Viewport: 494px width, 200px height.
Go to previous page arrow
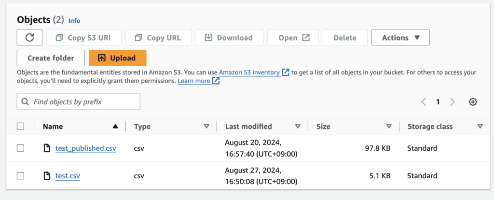pyautogui.click(x=424, y=102)
